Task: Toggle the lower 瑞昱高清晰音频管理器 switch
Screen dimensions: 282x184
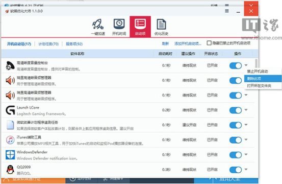Action: [236, 96]
